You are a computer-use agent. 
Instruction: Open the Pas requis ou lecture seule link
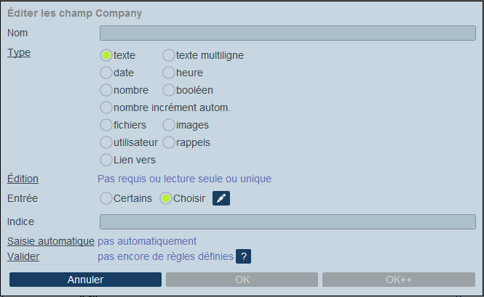(x=184, y=179)
